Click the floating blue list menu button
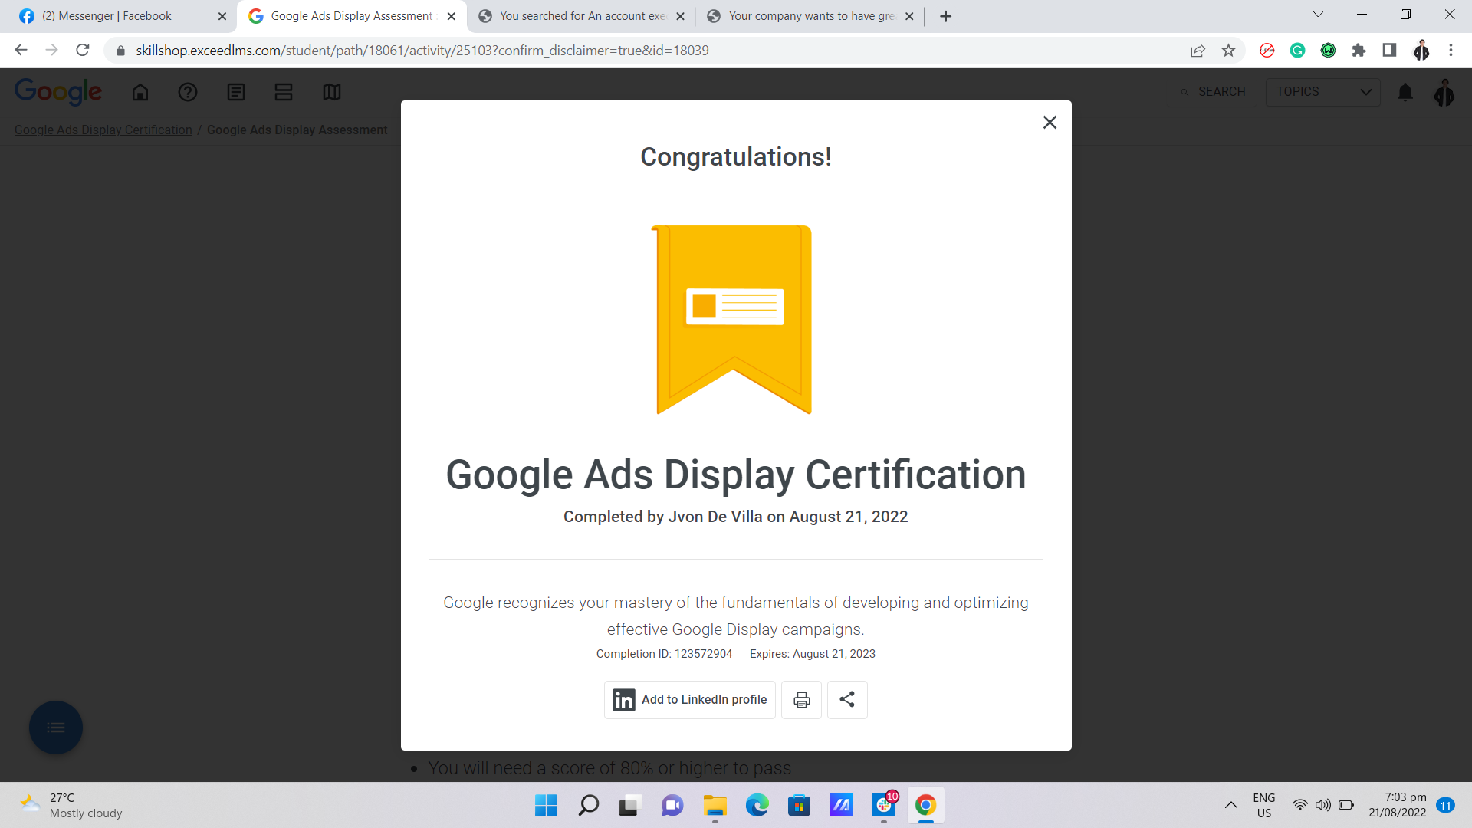This screenshot has height=828, width=1472. point(56,728)
